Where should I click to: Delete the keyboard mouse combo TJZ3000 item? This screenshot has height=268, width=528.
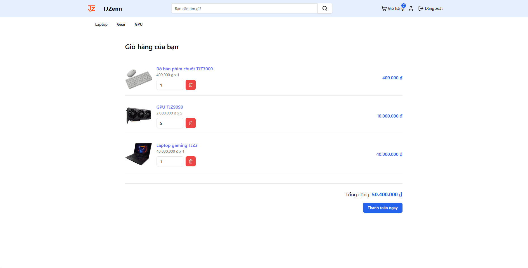point(190,85)
